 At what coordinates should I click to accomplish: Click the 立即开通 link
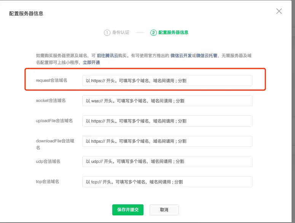[x=91, y=62]
